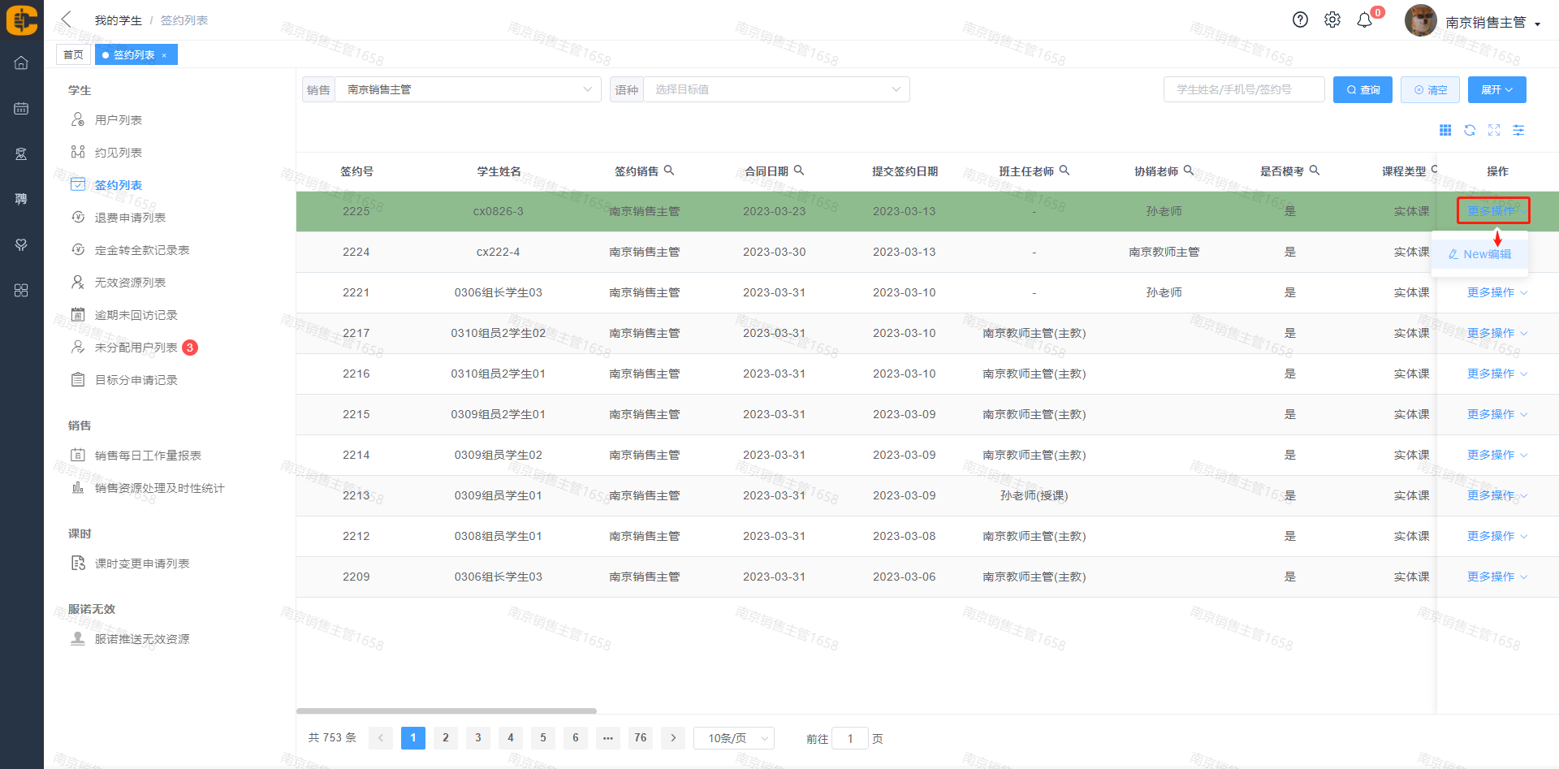1559x769 pixels.
Task: Go back using the left arrow icon
Action: [x=67, y=19]
